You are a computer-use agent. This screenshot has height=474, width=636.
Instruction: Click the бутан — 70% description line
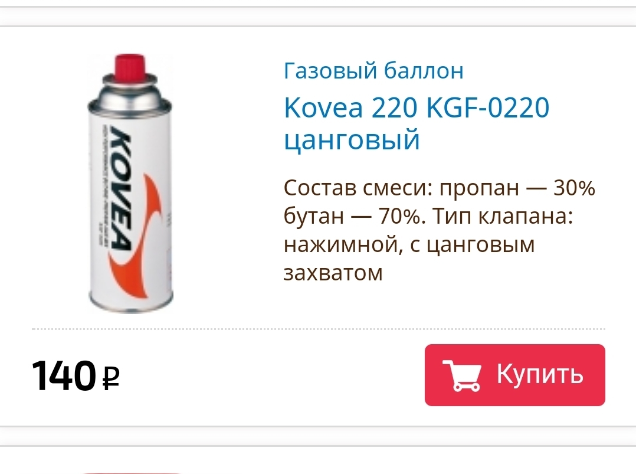tap(352, 216)
